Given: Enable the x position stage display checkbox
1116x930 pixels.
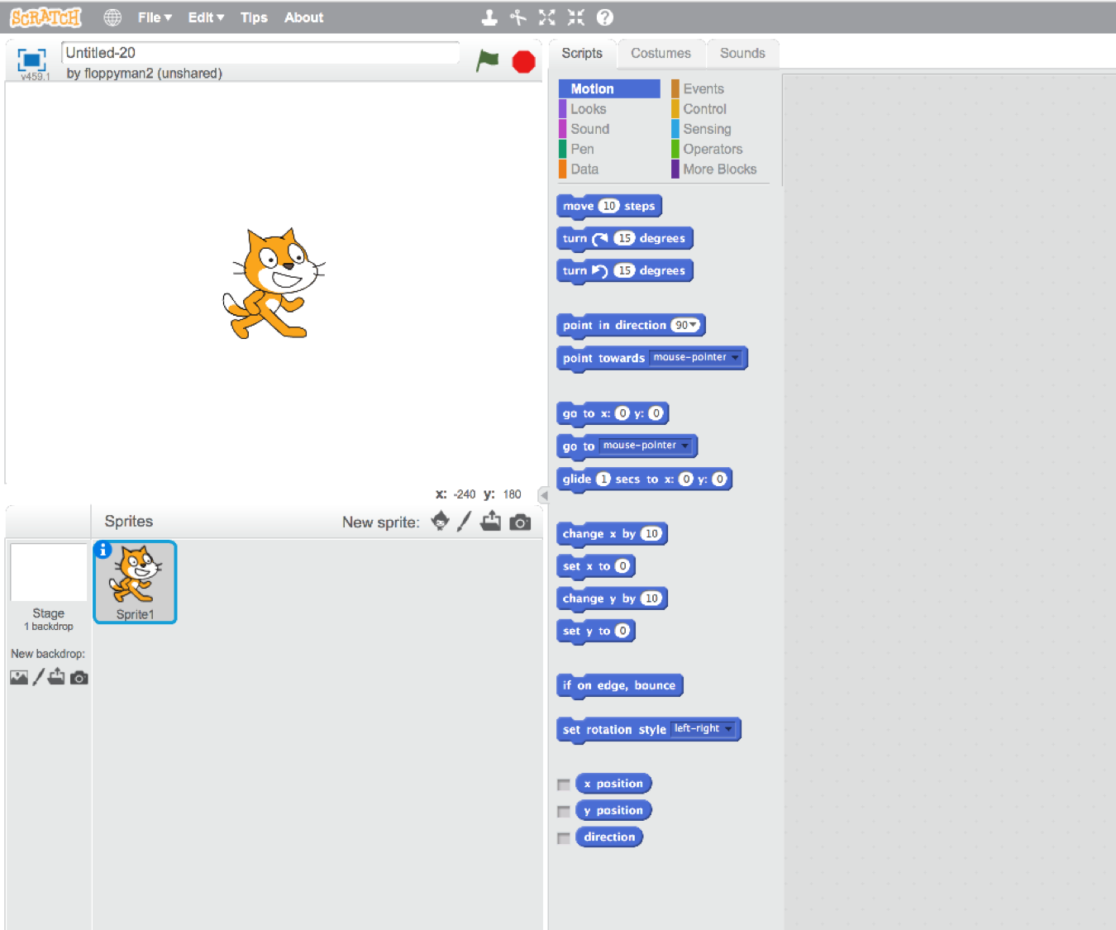Looking at the screenshot, I should click(x=563, y=784).
